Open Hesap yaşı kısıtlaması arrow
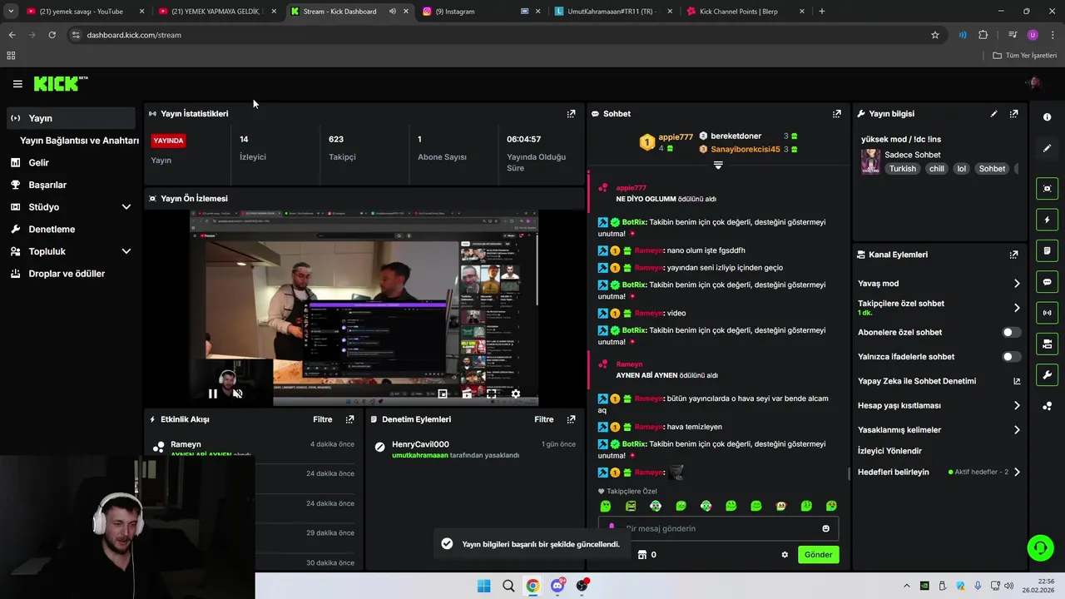This screenshot has height=599, width=1065. click(x=1016, y=406)
